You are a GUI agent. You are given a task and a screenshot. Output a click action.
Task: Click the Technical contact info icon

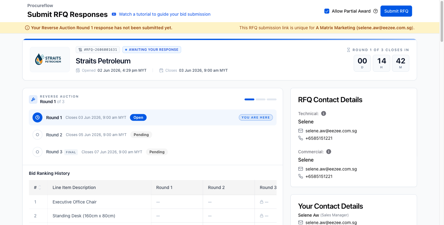(323, 114)
